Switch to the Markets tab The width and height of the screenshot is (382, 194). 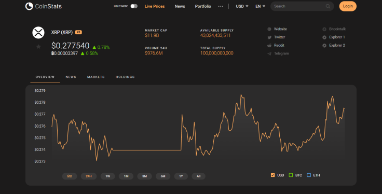[96, 77]
